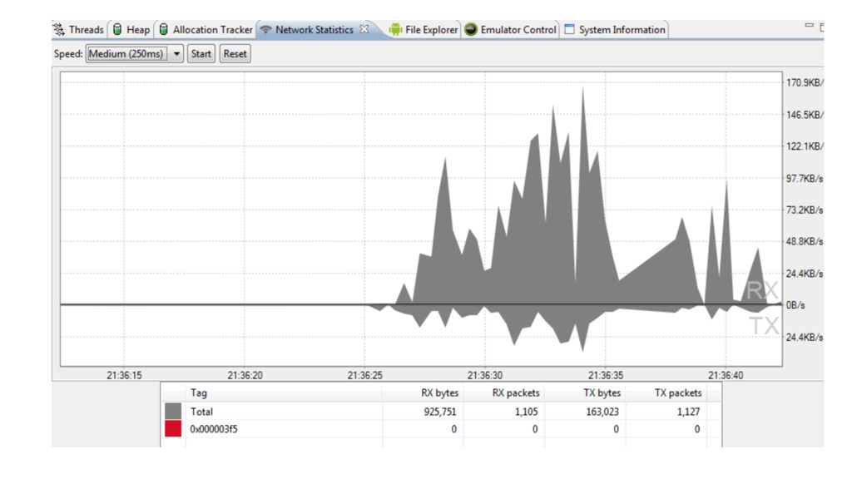The height and width of the screenshot is (479, 852).
Task: Open the Speed dropdown arrow
Action: 176,54
